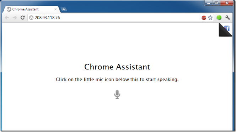
Task: Click the globe site info icon
Action: pos(31,18)
